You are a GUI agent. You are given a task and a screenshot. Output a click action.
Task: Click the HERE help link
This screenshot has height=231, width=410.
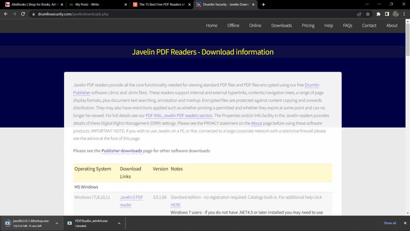(x=176, y=205)
